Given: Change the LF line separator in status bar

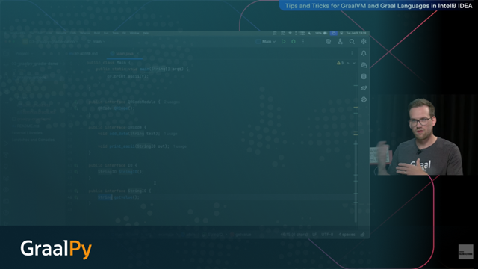Looking at the screenshot, I should (314, 235).
